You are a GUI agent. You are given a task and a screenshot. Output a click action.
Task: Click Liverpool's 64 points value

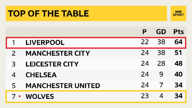click(178, 42)
